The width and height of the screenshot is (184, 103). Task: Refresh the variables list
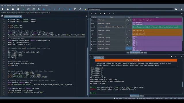tap(114, 13)
